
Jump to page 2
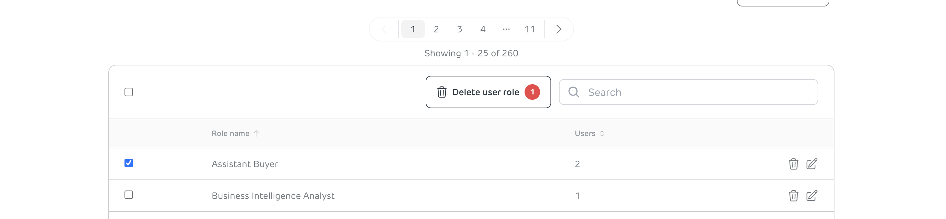coord(436,29)
